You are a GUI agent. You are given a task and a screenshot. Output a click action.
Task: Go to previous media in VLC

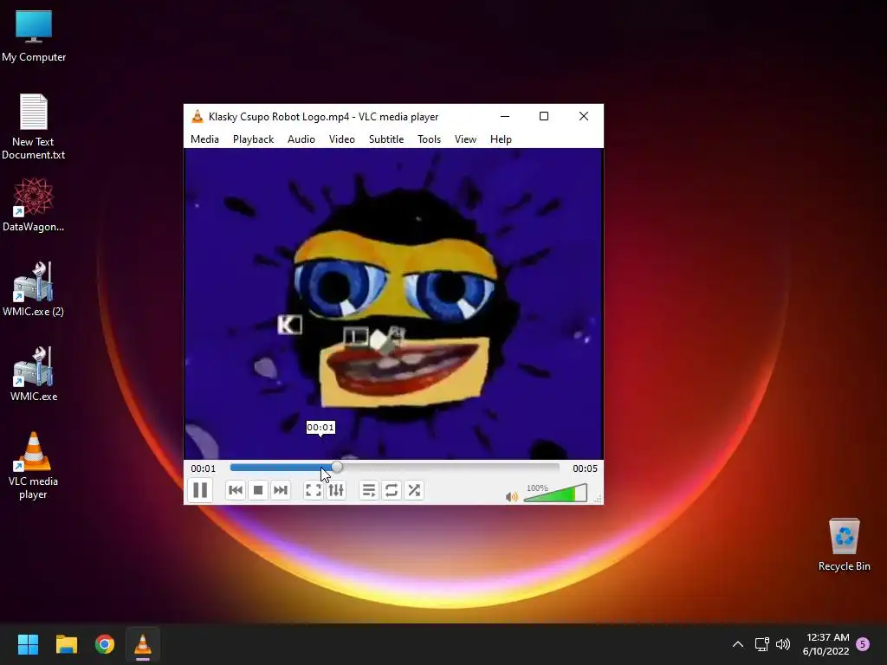[236, 490]
